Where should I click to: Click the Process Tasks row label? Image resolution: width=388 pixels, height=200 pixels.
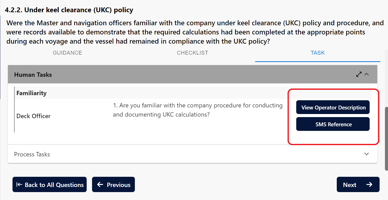pos(32,154)
